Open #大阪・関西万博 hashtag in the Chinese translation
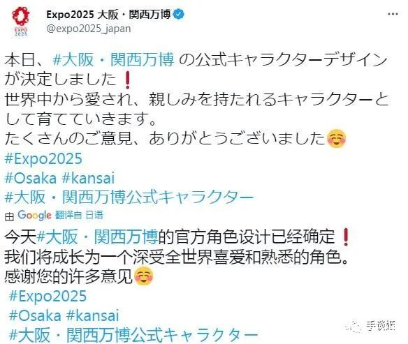The height and width of the screenshot is (344, 408). pyautogui.click(x=98, y=237)
